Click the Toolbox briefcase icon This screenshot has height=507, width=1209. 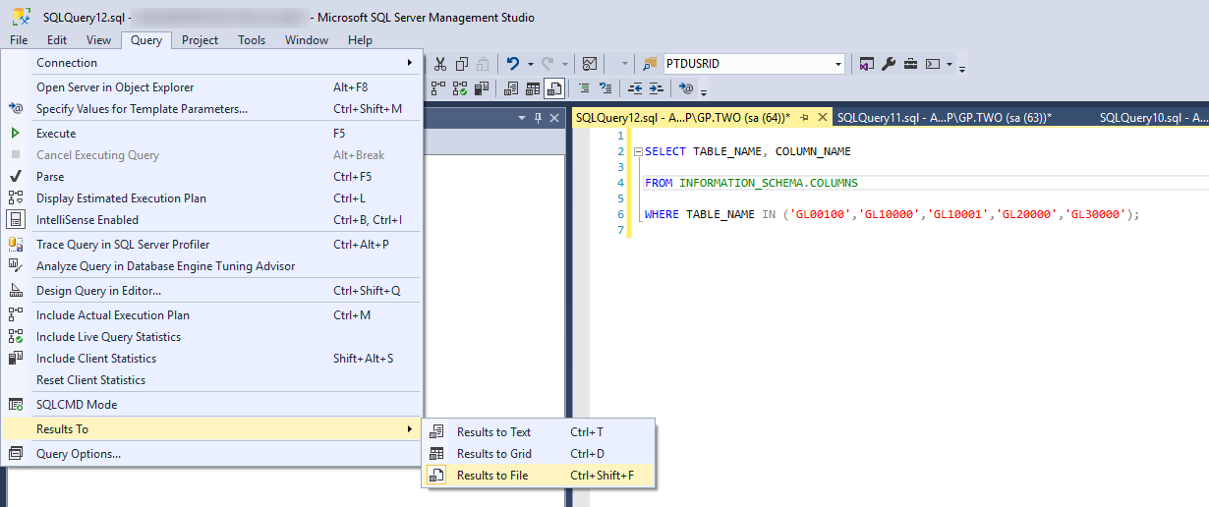910,64
